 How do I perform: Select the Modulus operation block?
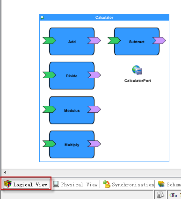click(72, 111)
